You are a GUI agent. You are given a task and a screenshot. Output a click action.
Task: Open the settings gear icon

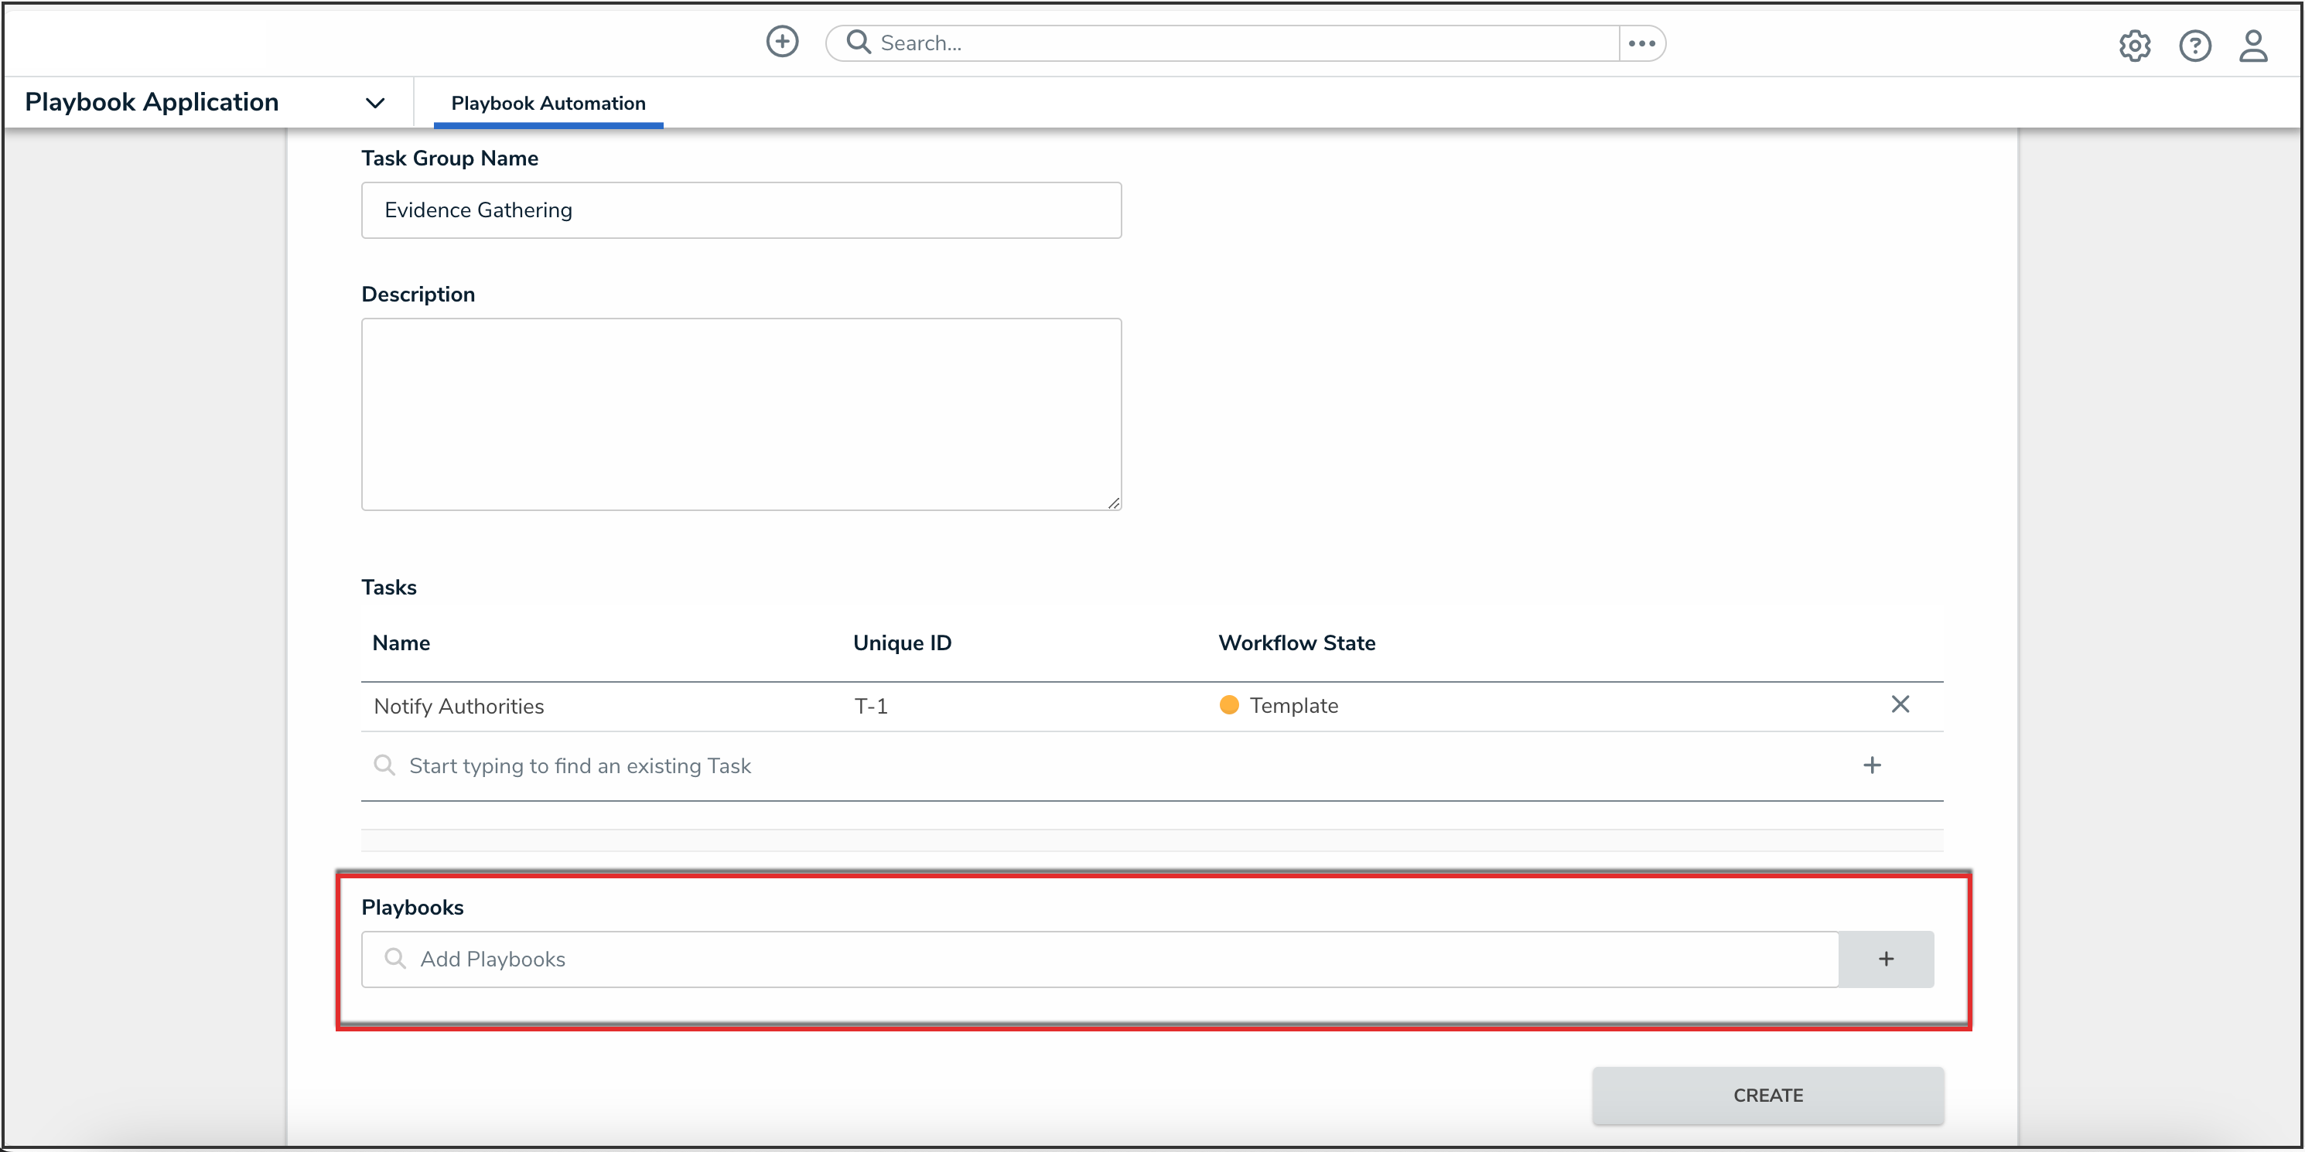[2134, 46]
